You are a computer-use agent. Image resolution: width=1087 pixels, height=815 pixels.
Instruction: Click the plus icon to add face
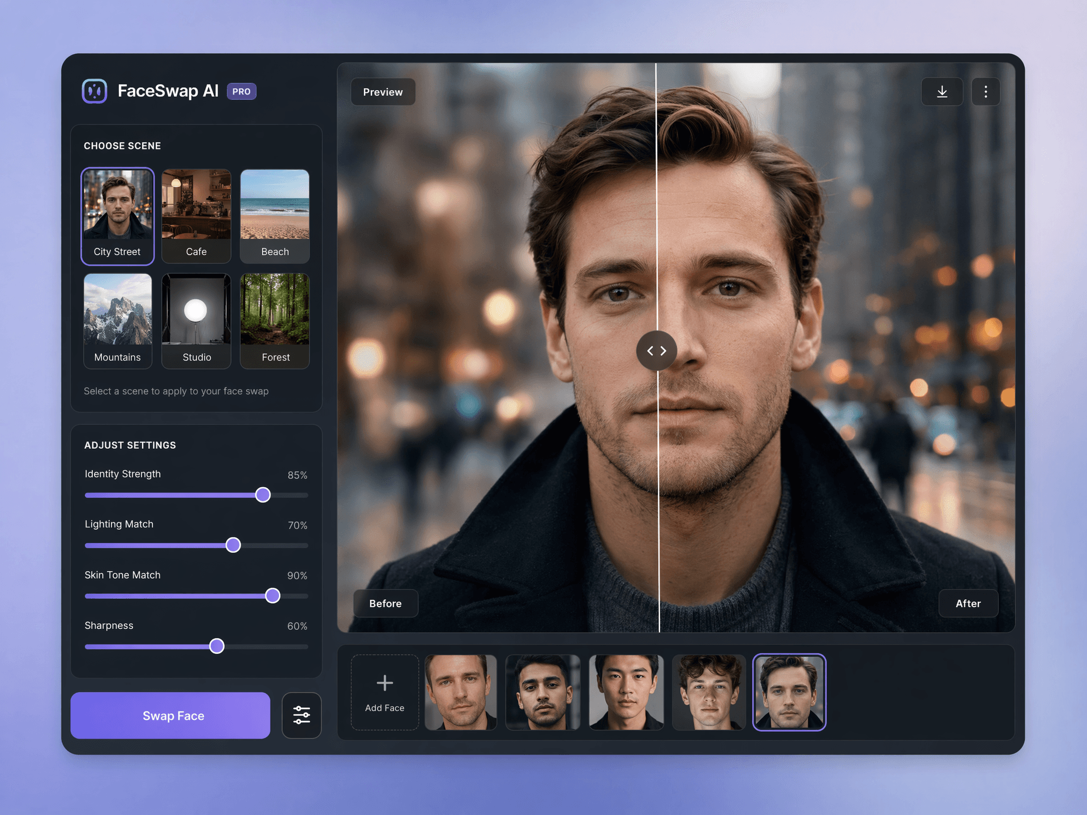[385, 683]
